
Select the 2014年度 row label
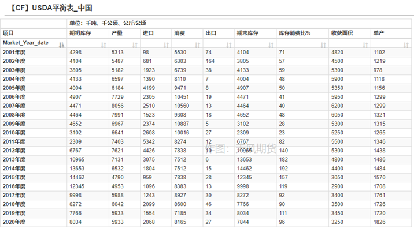[x=14, y=169]
